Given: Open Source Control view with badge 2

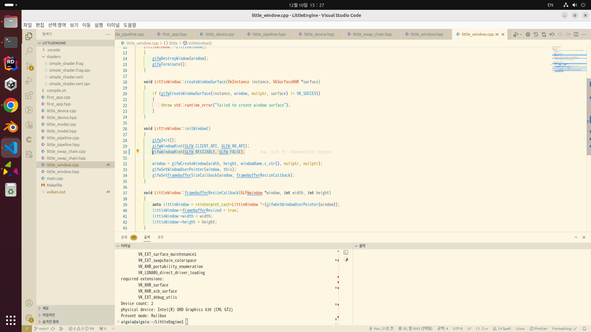Looking at the screenshot, I should click(29, 66).
